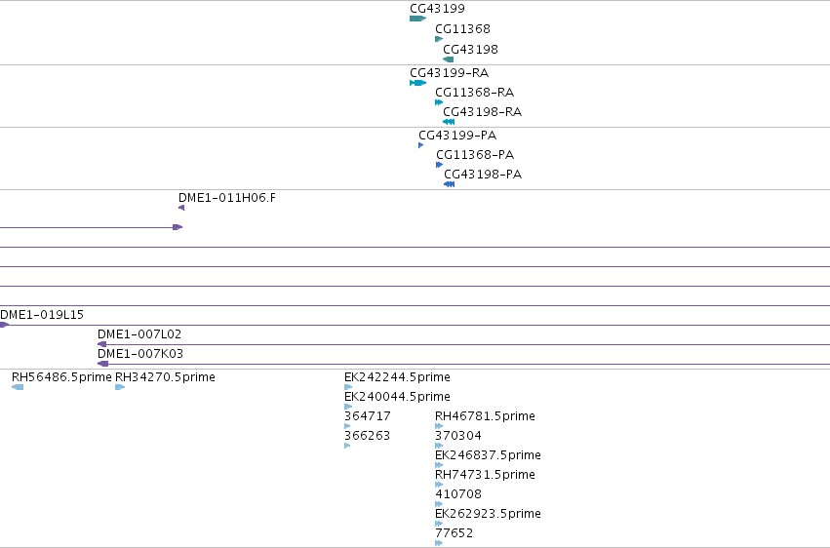830x548 pixels.
Task: Click the CG43198 gene arrow glyph
Action: [449, 59]
